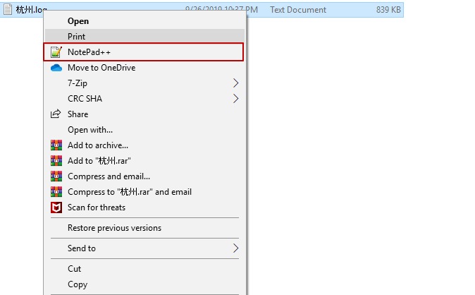Click the OneDrive cloud icon
Image resolution: width=475 pixels, height=295 pixels.
click(56, 68)
